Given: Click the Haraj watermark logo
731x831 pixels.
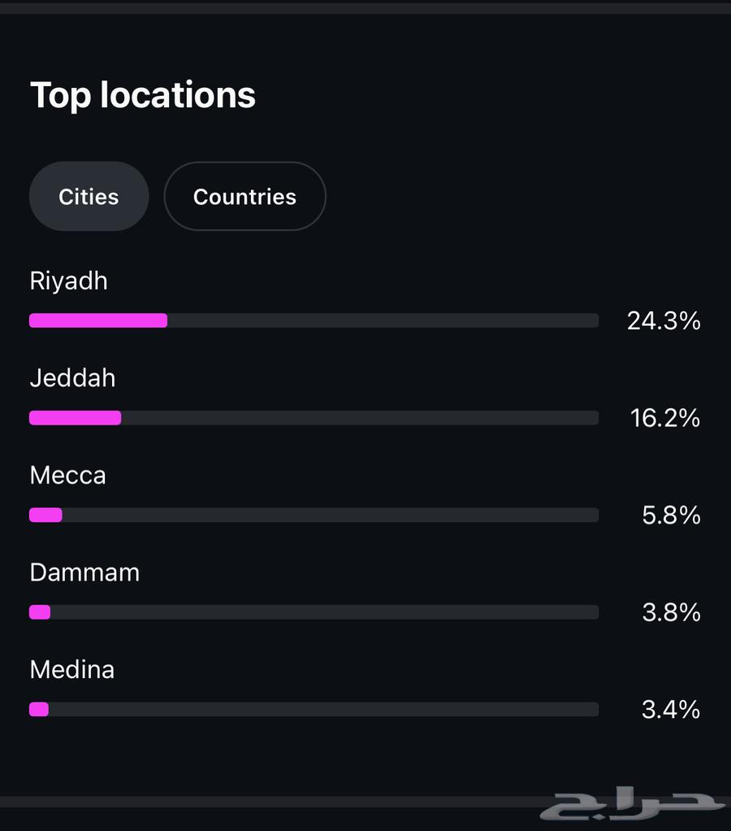Looking at the screenshot, I should coord(632,804).
